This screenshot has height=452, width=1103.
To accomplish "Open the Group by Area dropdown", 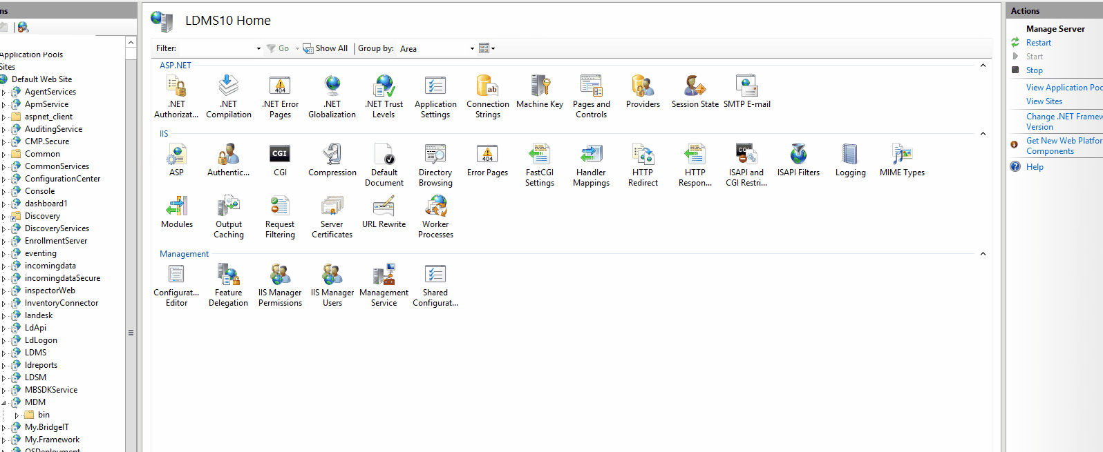I will (472, 48).
